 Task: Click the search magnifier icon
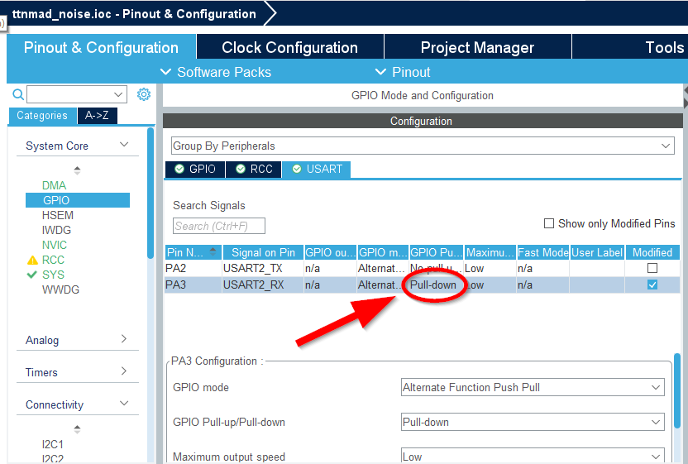(18, 94)
